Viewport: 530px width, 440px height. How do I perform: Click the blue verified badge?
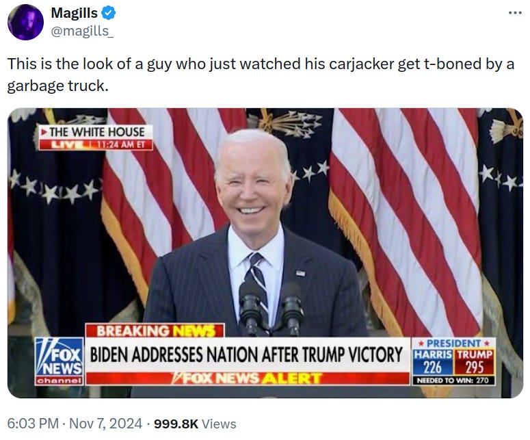tap(109, 13)
